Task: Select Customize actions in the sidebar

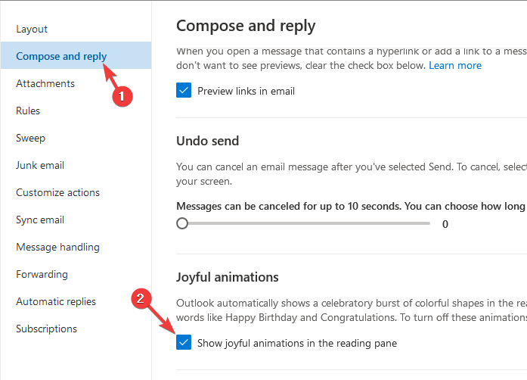Action: point(57,192)
